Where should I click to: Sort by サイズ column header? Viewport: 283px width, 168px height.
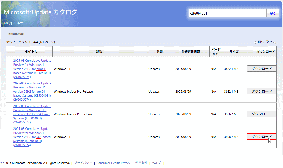pos(234,52)
